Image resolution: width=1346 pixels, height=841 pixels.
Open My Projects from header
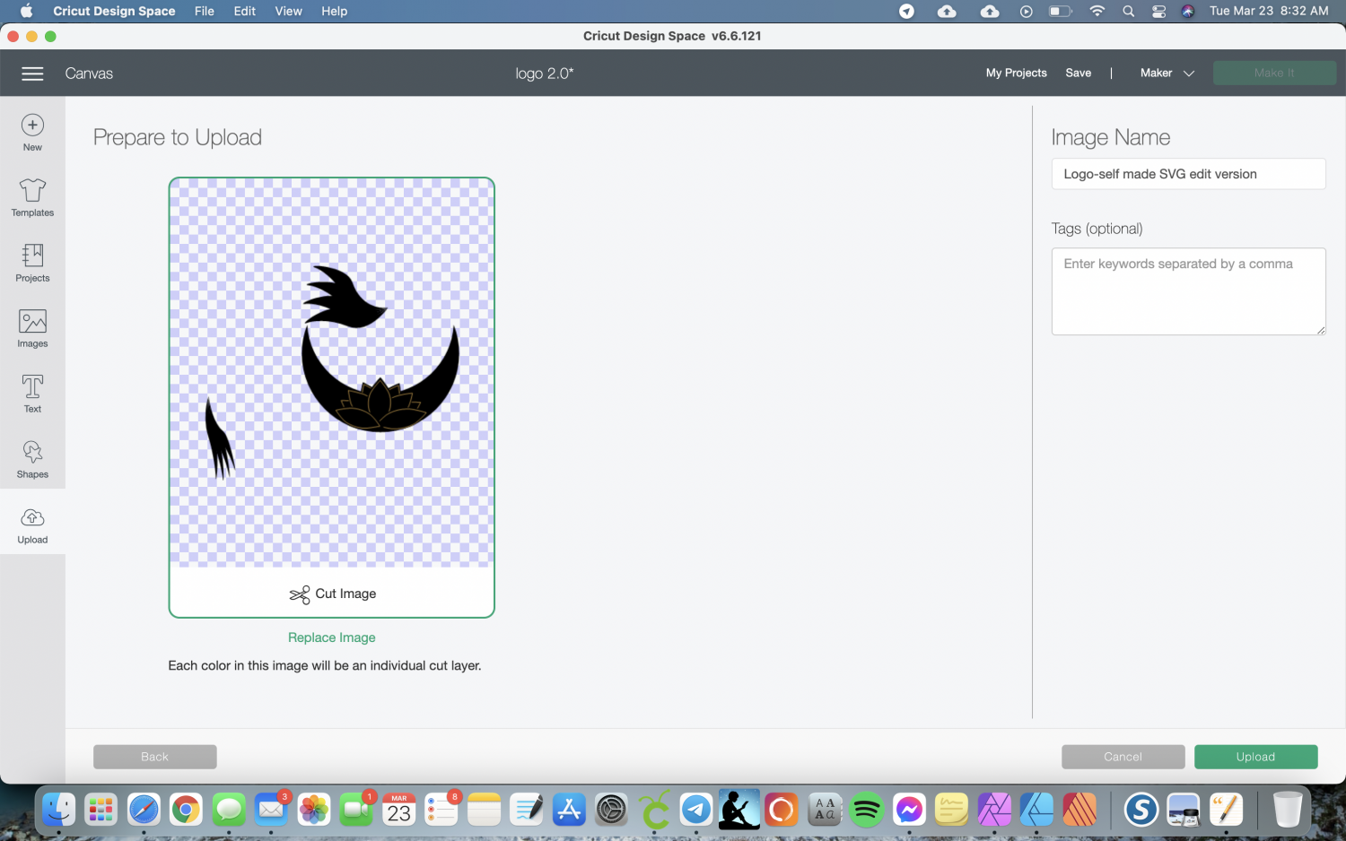tap(1016, 74)
